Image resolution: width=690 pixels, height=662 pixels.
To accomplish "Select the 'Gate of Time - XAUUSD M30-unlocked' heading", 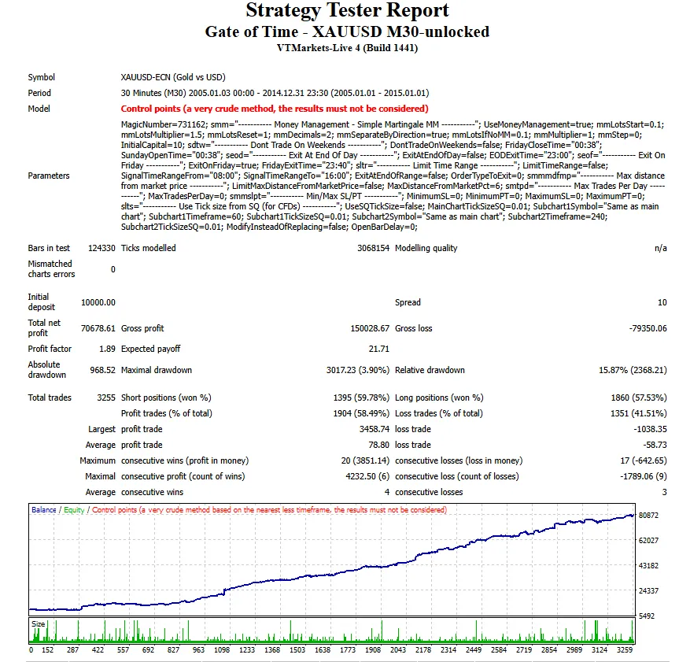I will pyautogui.click(x=347, y=31).
